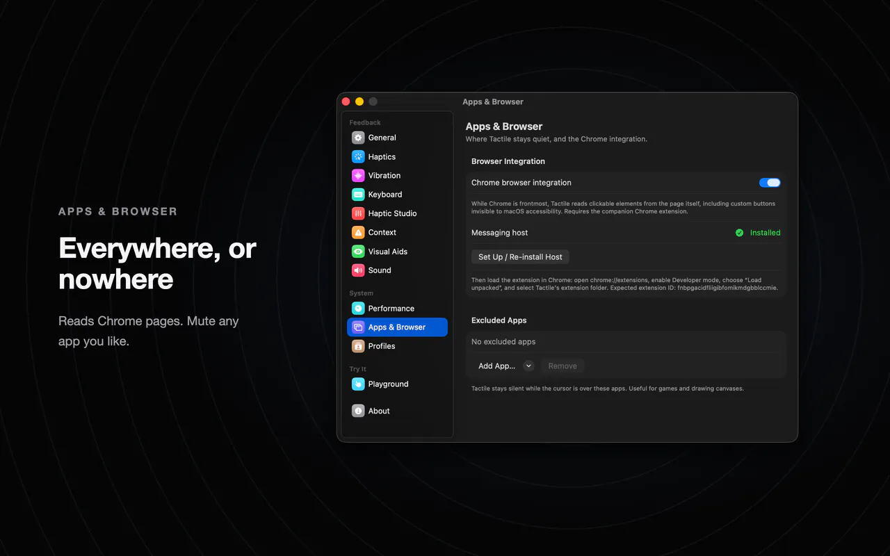Screen dimensions: 890x556
Task: Open the About info icon
Action: (358, 411)
